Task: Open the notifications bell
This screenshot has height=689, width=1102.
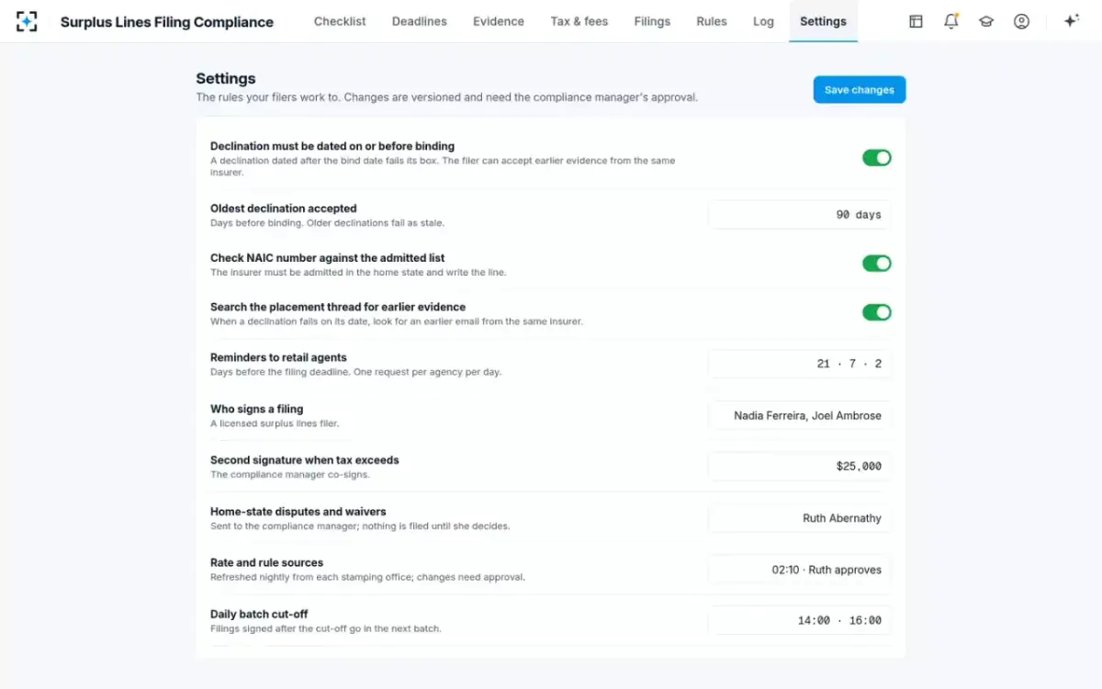Action: click(951, 21)
